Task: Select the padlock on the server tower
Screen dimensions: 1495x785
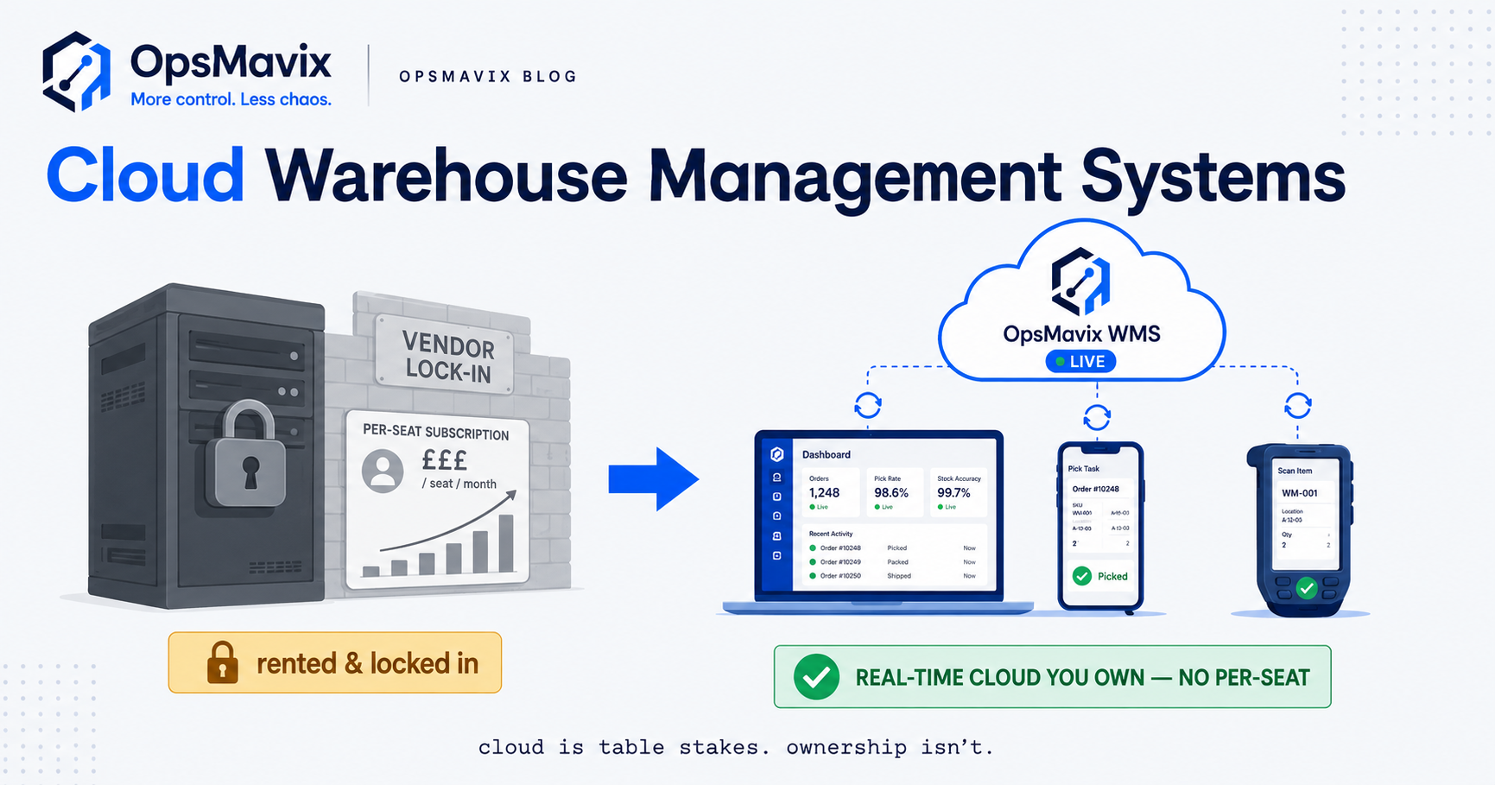Action: (250, 453)
